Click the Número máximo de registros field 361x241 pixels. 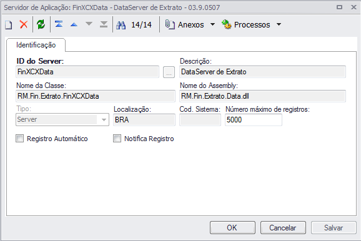[254, 120]
